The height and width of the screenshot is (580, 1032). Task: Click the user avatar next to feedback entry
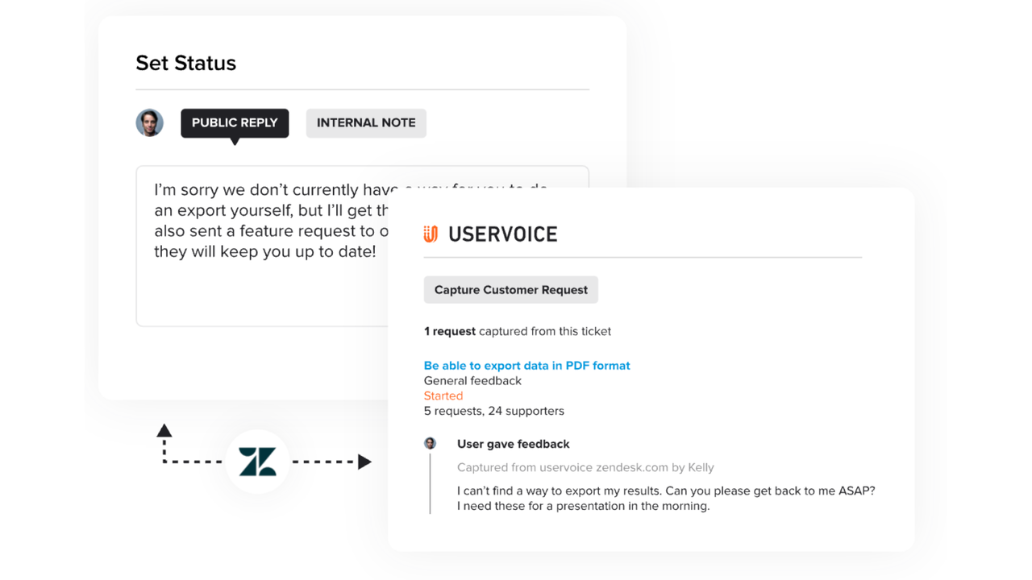(430, 442)
